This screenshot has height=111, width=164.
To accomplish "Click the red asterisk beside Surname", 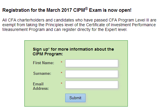I will pos(61,73).
